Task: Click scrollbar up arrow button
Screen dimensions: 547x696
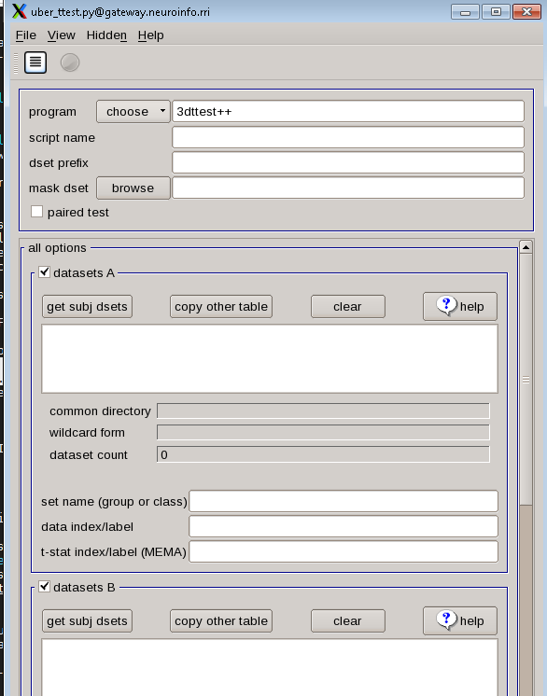Action: pos(526,247)
